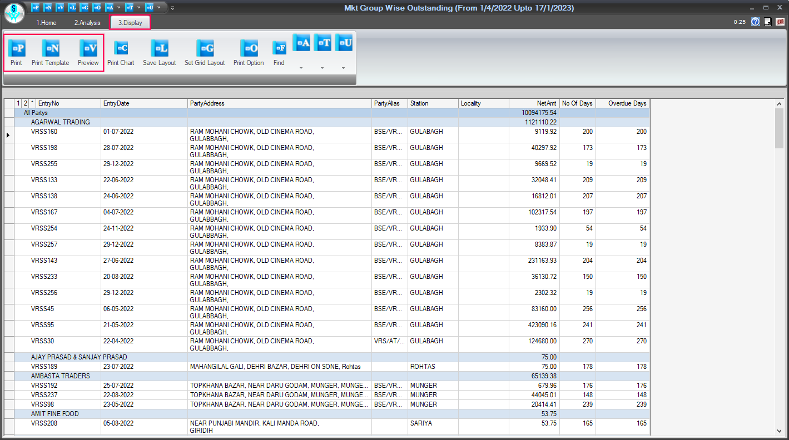Click Save Layout in the ribbon

point(159,48)
